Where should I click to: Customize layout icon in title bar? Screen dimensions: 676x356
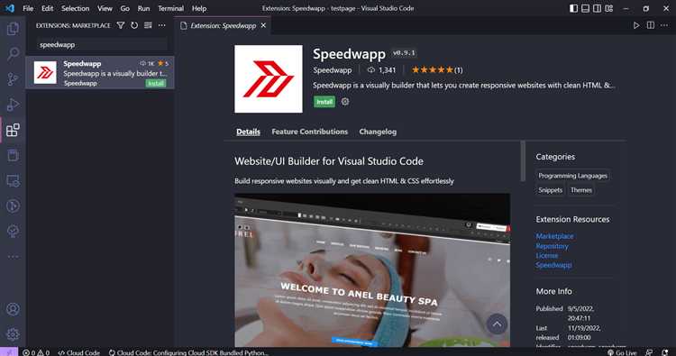[608, 8]
